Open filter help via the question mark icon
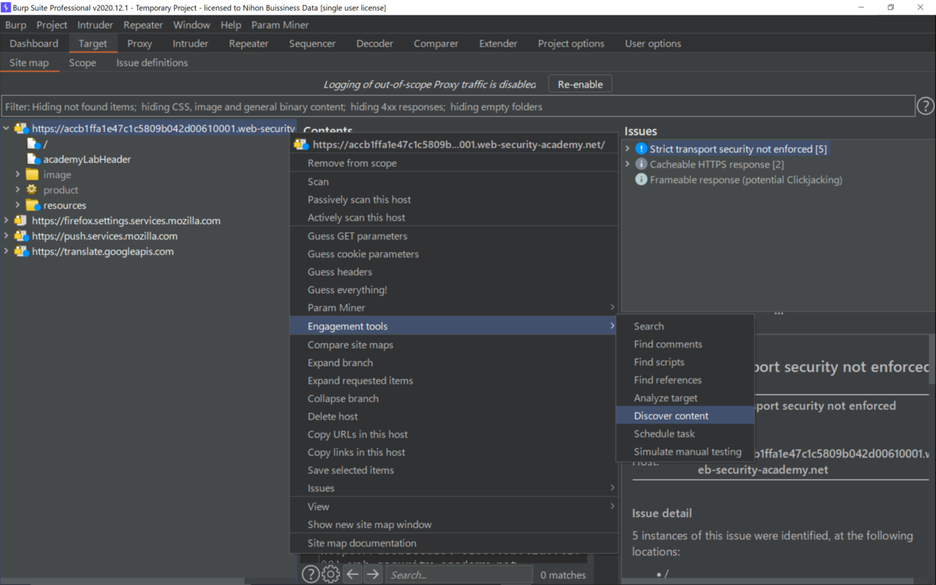The image size is (936, 585). point(925,105)
